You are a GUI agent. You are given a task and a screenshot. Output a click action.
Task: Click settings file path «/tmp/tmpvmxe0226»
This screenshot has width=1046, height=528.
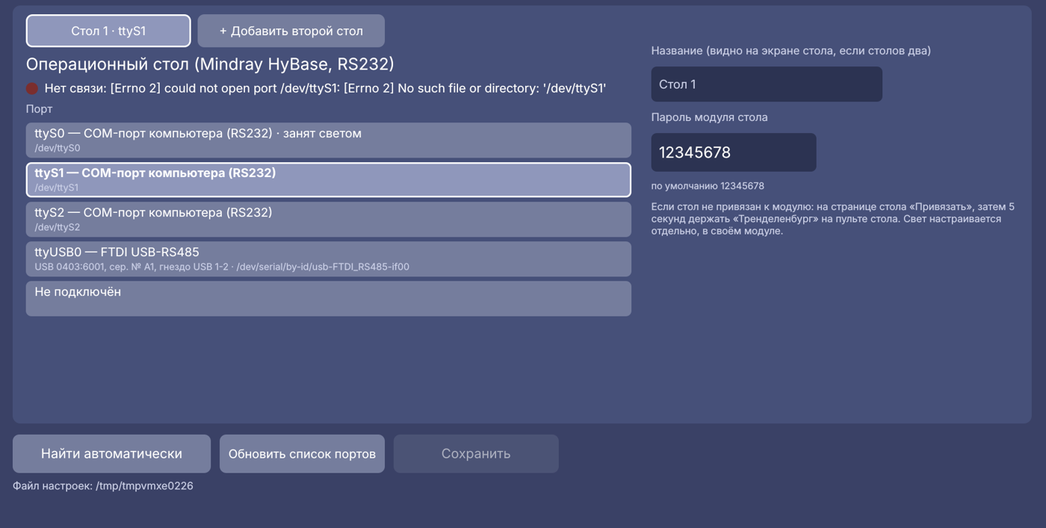tap(144, 486)
